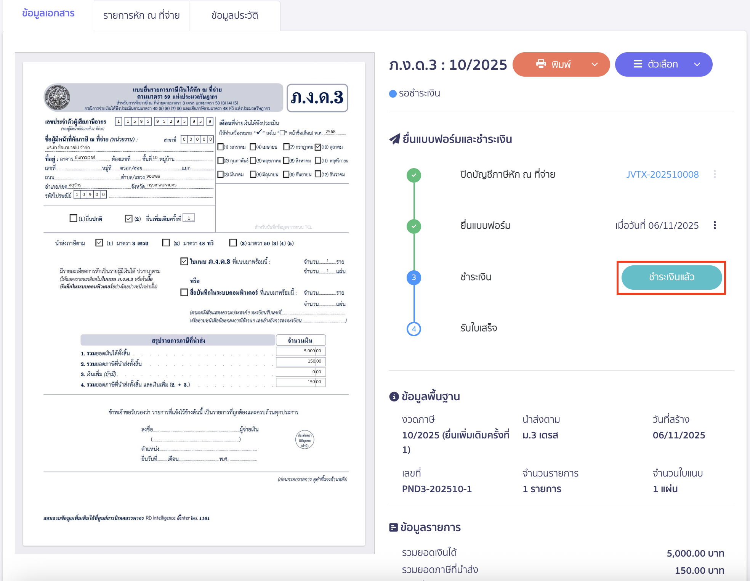Image resolution: width=750 pixels, height=581 pixels.
Task: Switch to the รายการหัก ณ ที่จ่าย tab
Action: pyautogui.click(x=141, y=16)
